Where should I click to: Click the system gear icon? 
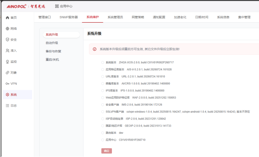click(7, 95)
